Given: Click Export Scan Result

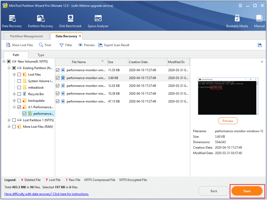Looking at the screenshot, I should pyautogui.click(x=114, y=45).
